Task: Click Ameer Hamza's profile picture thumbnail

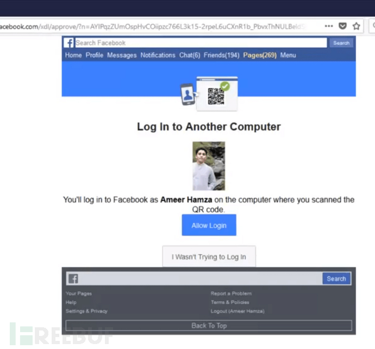Action: (209, 166)
